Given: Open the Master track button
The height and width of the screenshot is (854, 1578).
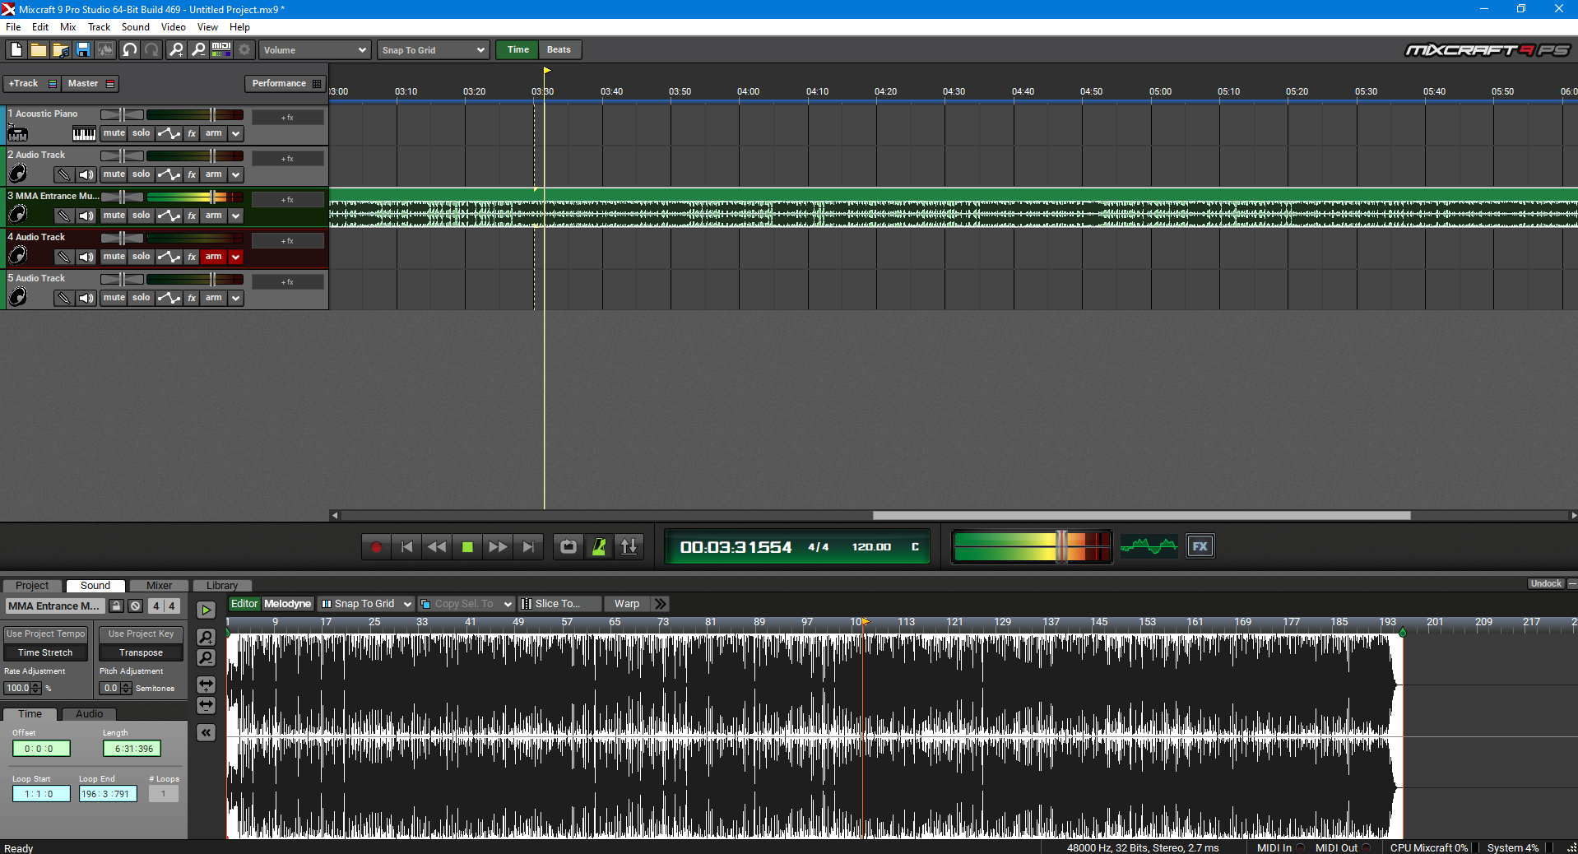Looking at the screenshot, I should click(91, 84).
